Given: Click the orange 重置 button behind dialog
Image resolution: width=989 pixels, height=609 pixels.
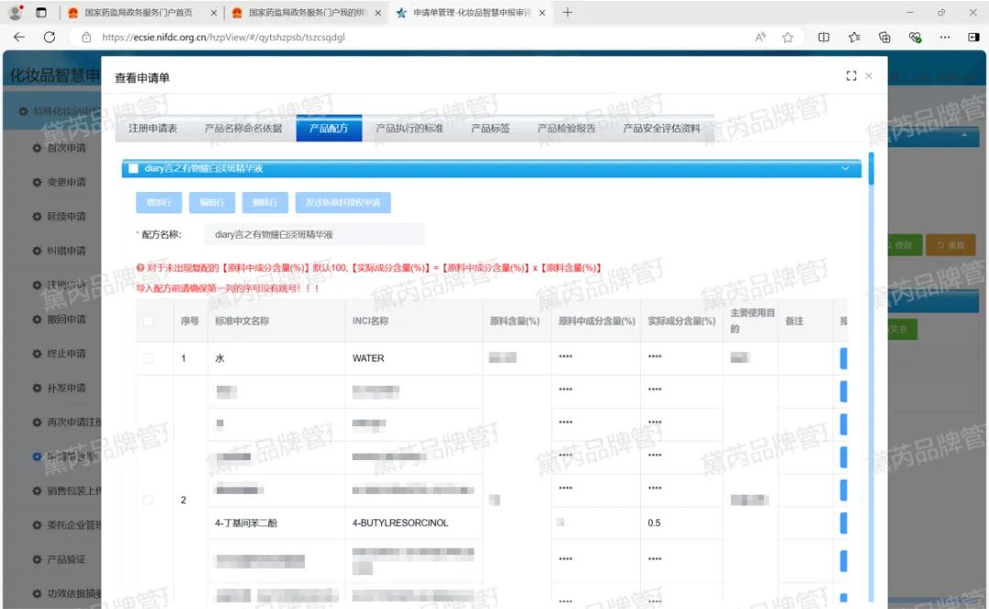Looking at the screenshot, I should (x=951, y=245).
